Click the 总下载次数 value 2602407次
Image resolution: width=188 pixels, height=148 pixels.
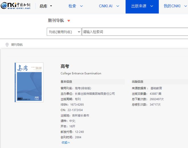point(157,99)
